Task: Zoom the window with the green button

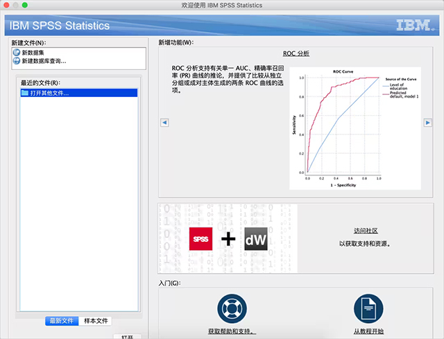Action: [x=25, y=5]
